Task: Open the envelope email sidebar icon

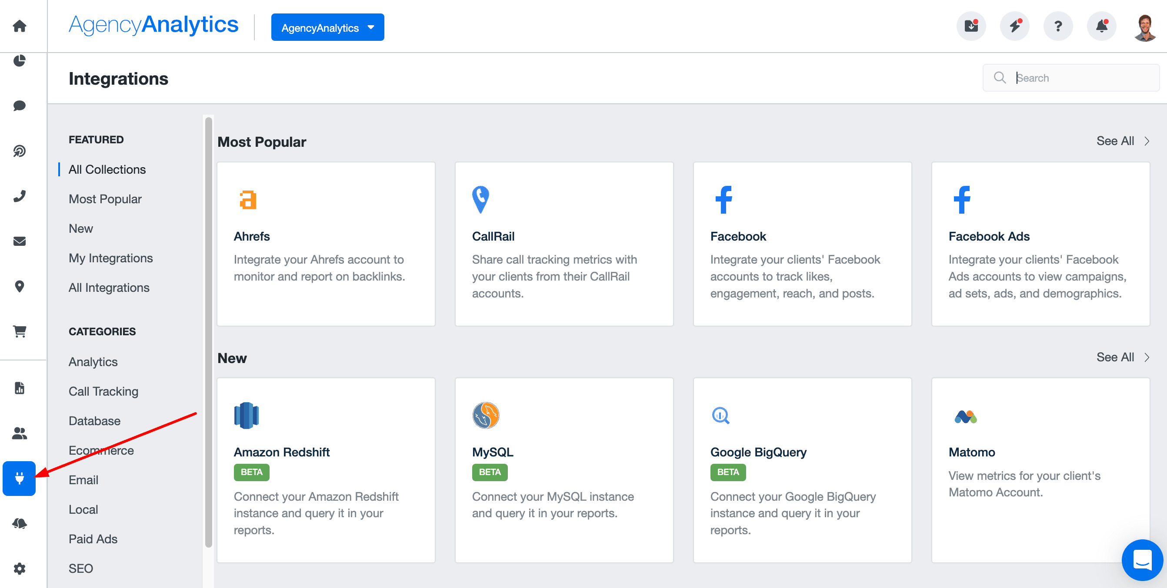Action: [19, 241]
